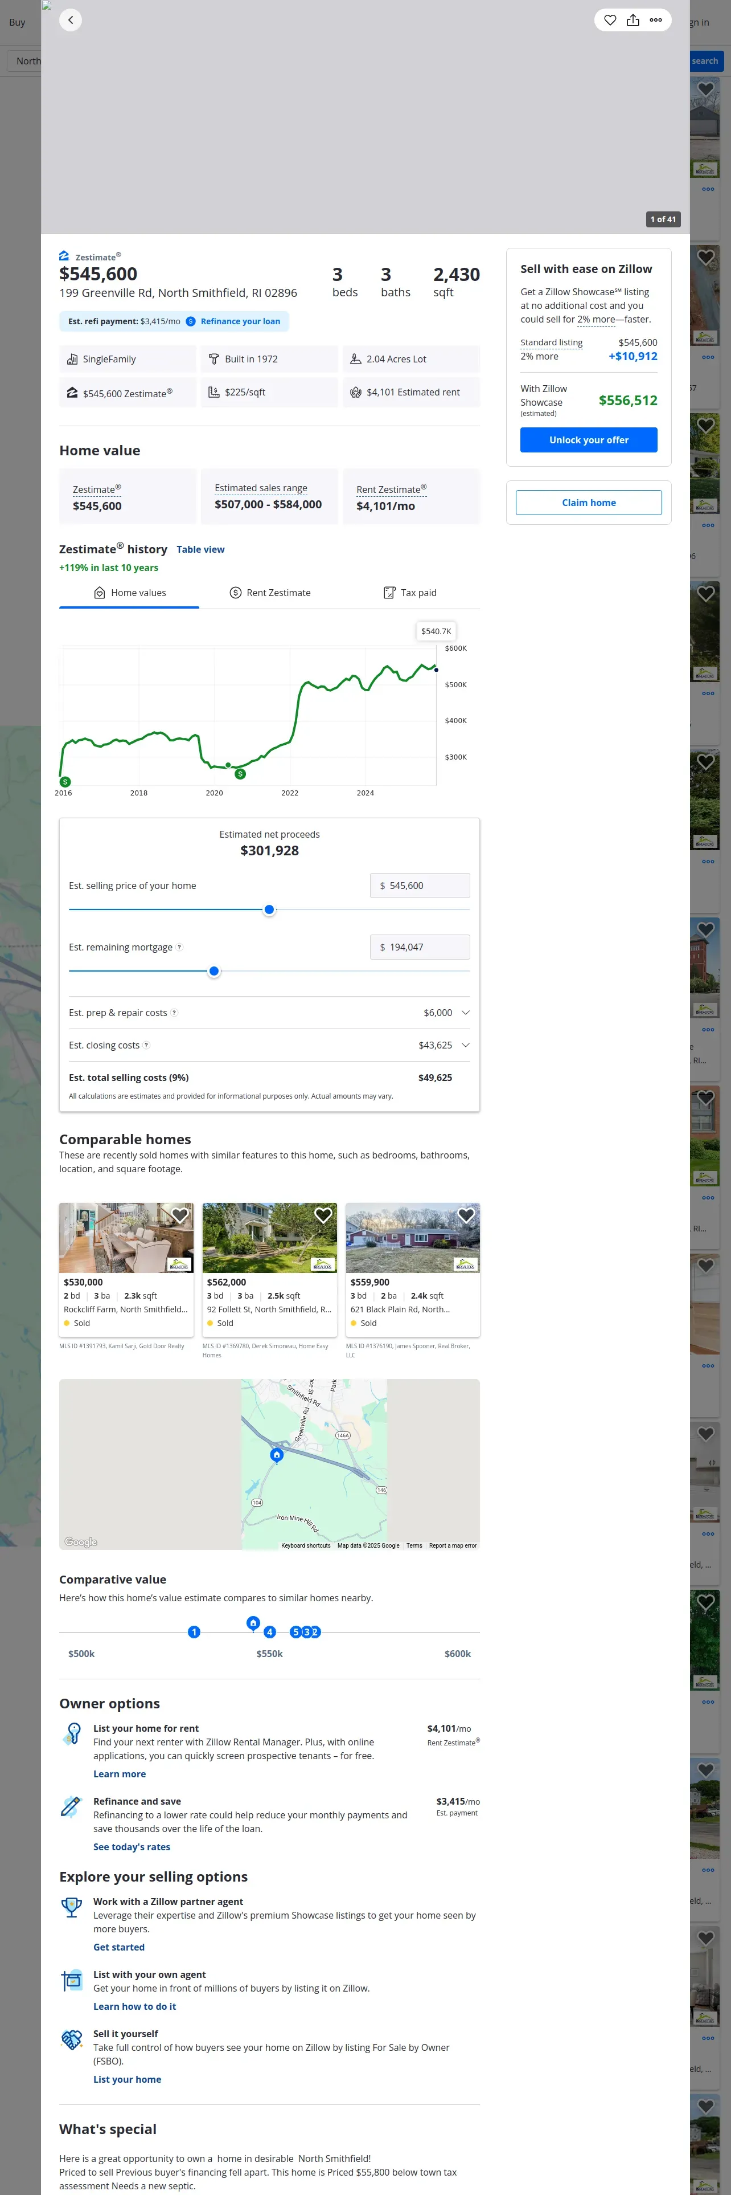Click the Estimated sales range label

[x=261, y=487]
